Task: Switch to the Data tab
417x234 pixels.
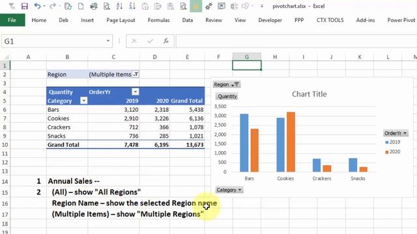Action: tap(188, 20)
